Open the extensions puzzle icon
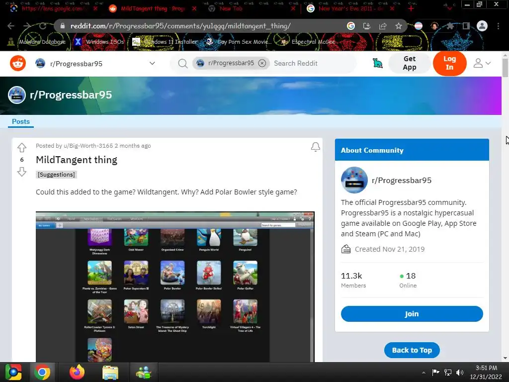509x382 pixels. tap(450, 26)
